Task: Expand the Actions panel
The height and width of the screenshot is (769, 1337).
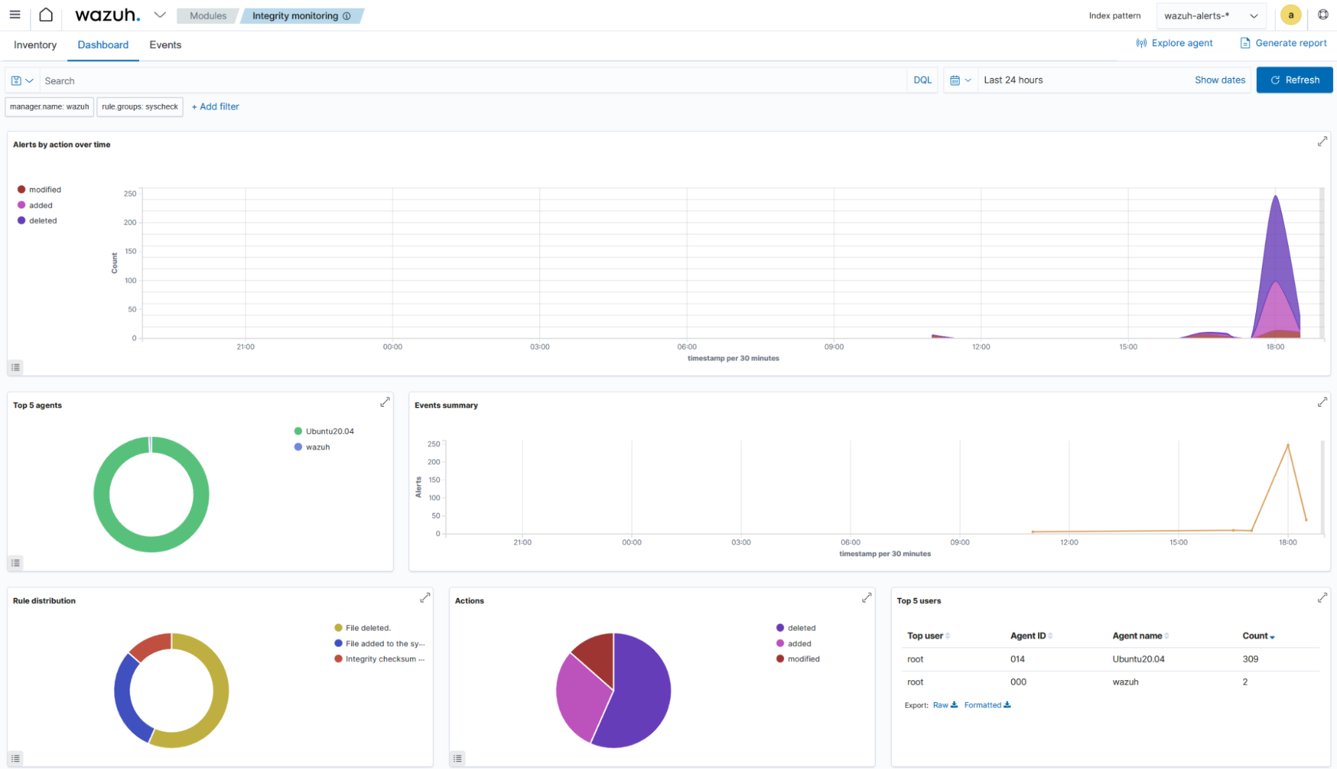Action: click(867, 598)
